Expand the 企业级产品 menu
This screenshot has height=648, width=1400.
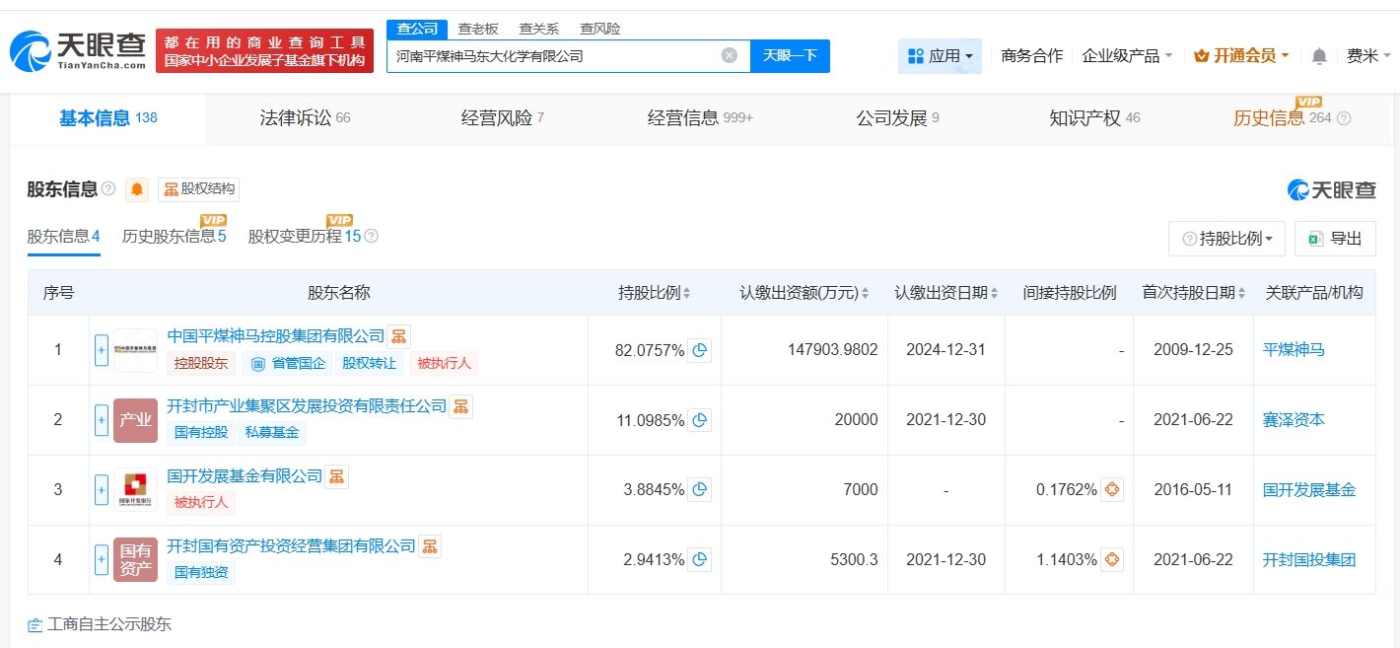point(1127,56)
